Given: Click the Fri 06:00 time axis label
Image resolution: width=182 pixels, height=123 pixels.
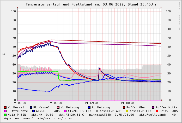Looking at the screenshot, I should pyautogui.click(x=55, y=103).
